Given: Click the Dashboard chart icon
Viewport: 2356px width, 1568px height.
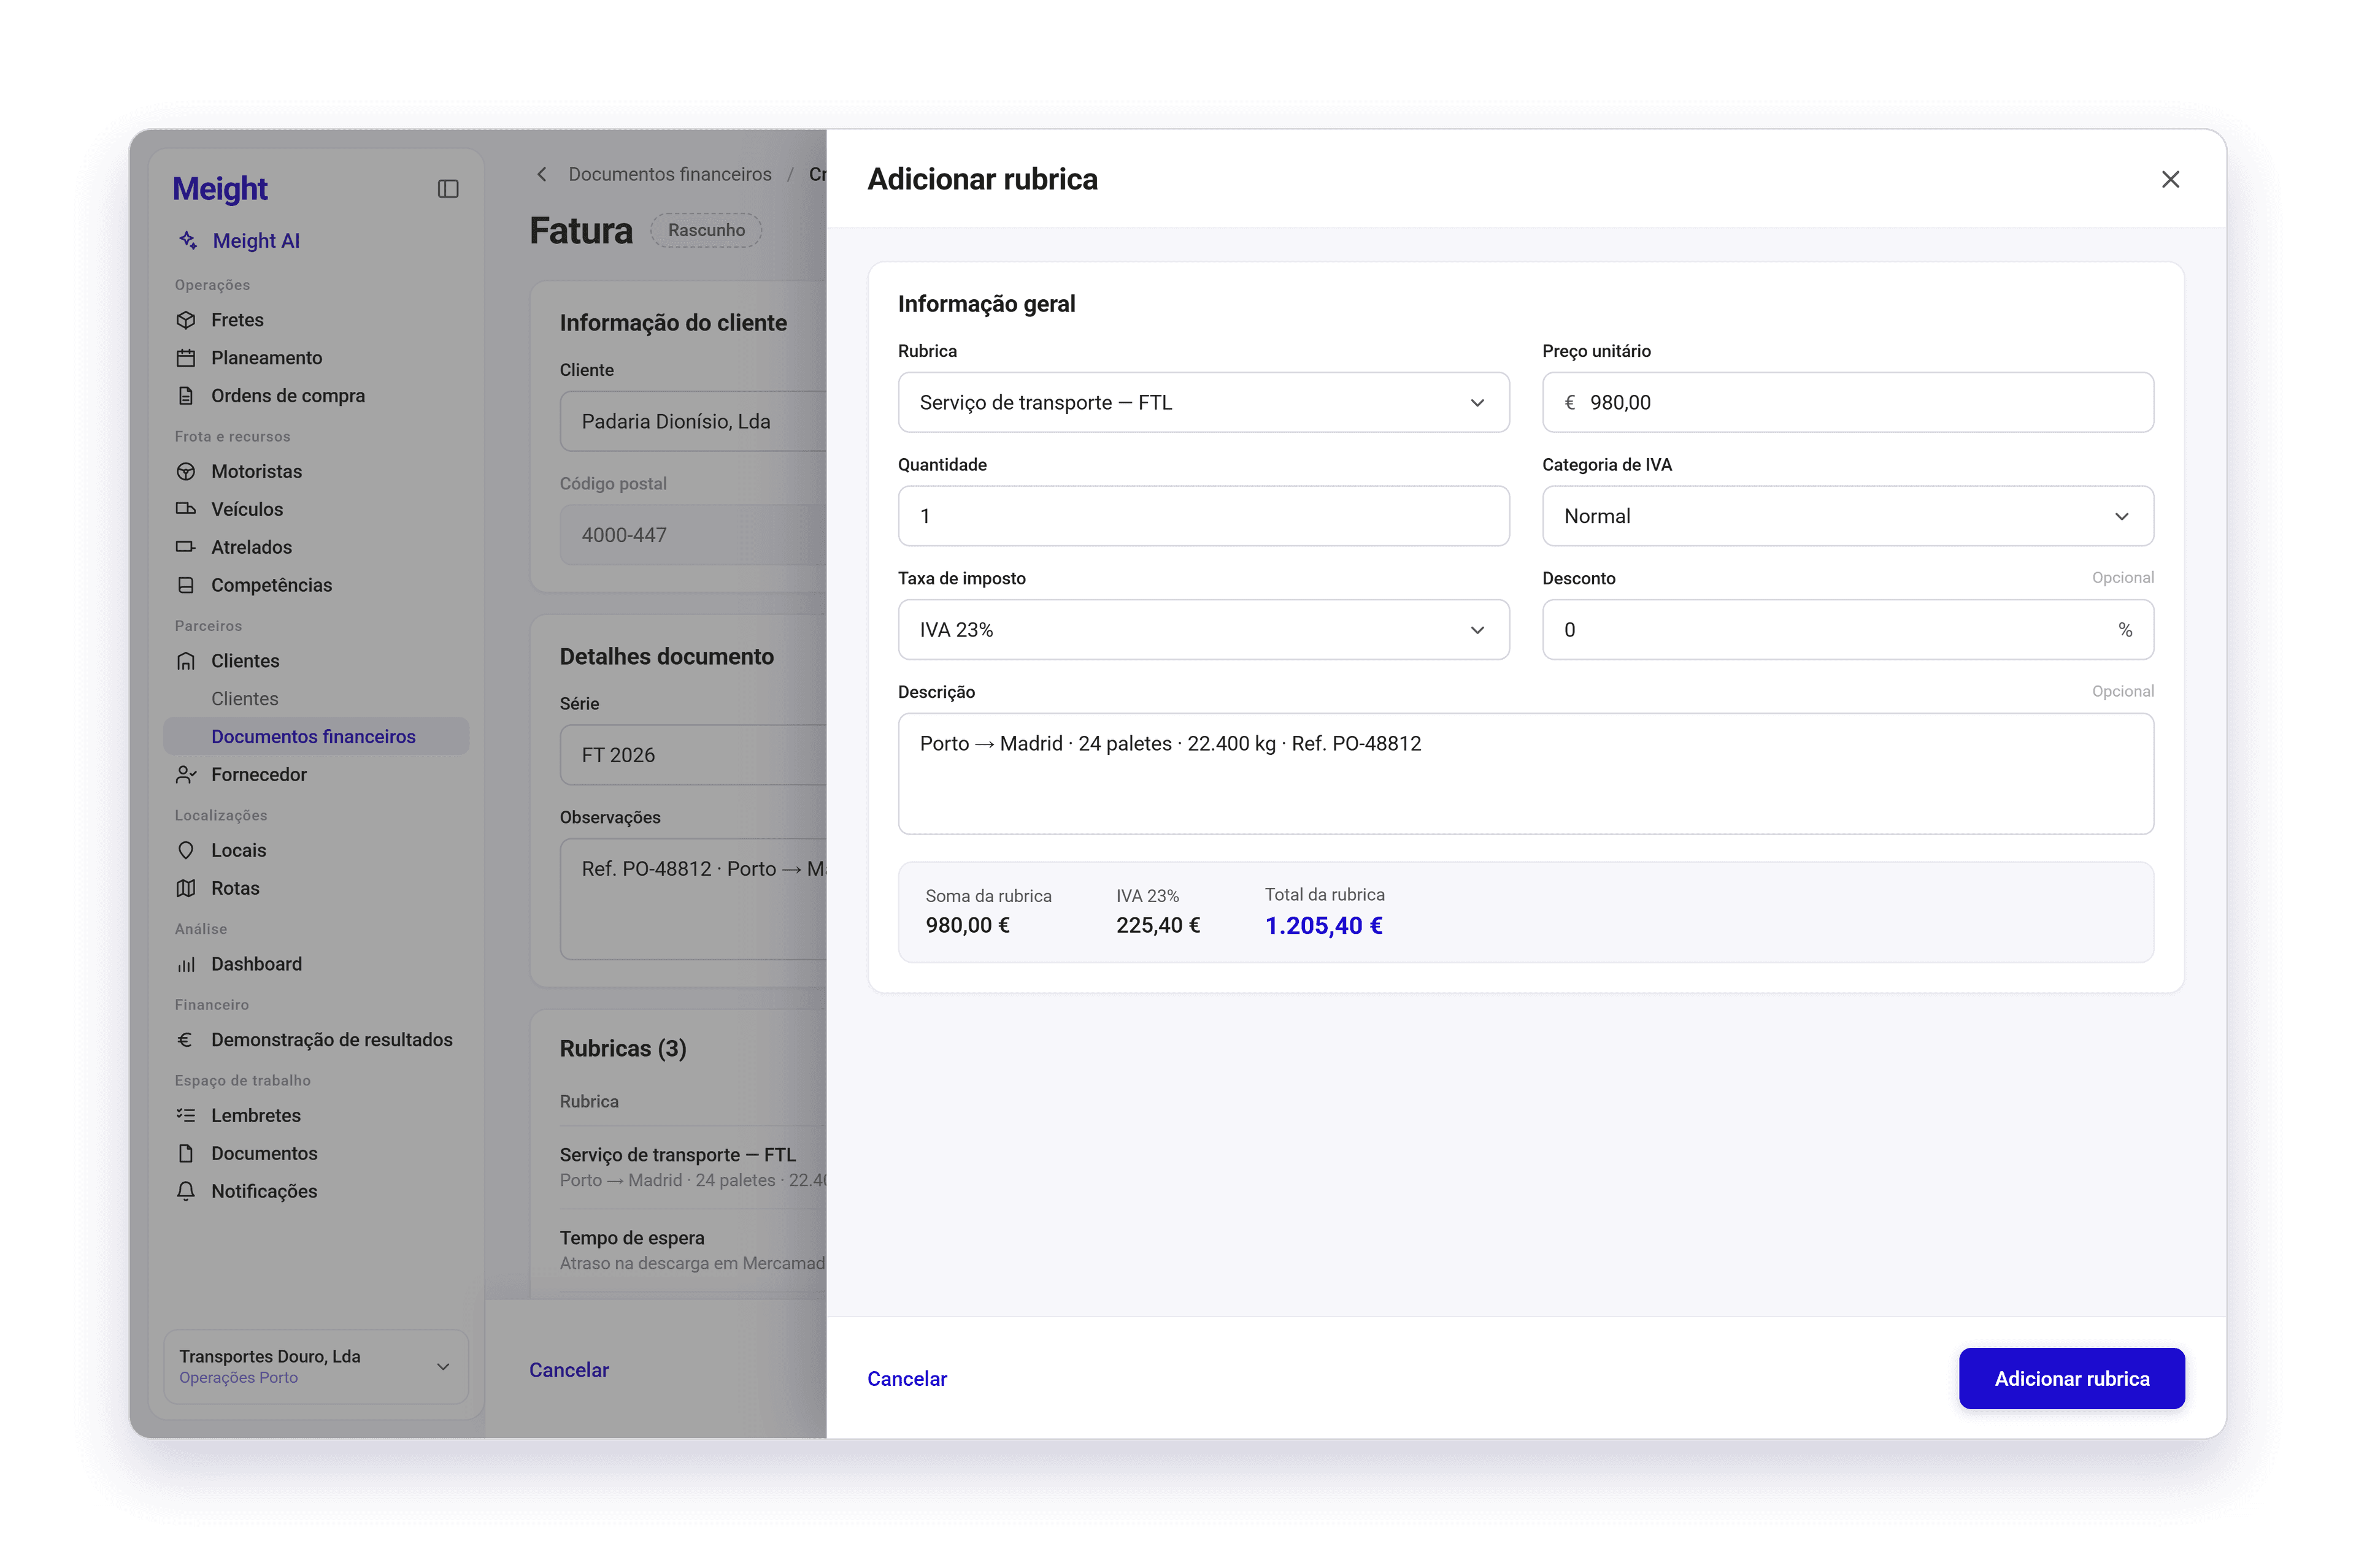Looking at the screenshot, I should [x=186, y=964].
